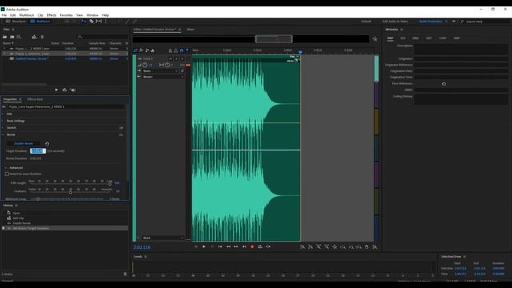Switch to the Effects Rack tab
Screen dimensions: 512x288
click(35, 99)
